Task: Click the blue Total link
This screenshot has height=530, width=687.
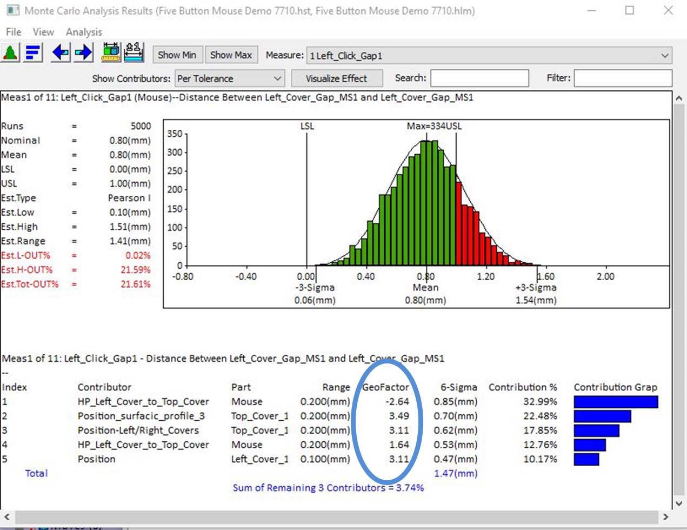Action: (36, 473)
